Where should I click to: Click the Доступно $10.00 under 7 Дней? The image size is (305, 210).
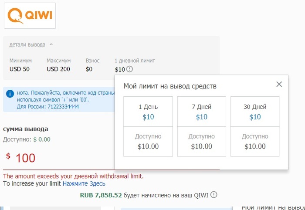coord(202,142)
